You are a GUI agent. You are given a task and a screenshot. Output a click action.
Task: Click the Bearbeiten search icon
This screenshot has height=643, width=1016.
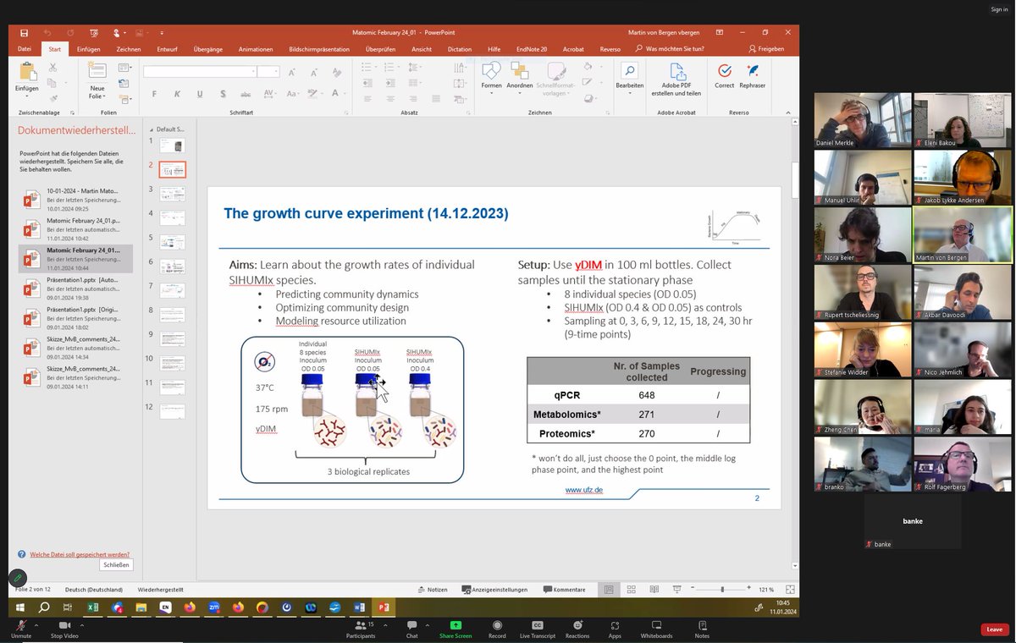tap(629, 71)
